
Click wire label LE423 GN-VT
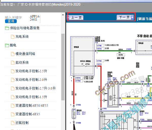132,83
